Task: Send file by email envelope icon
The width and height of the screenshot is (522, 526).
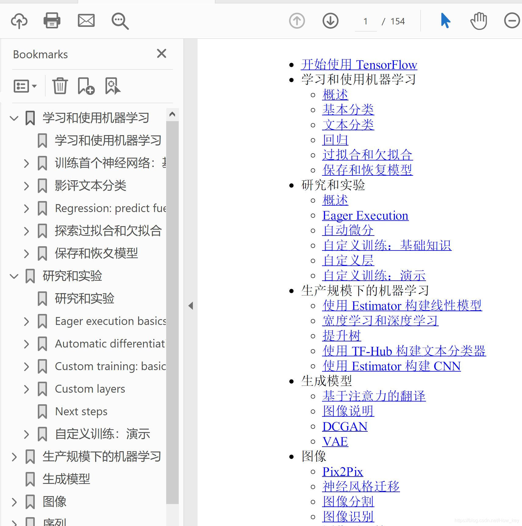Action: (86, 21)
